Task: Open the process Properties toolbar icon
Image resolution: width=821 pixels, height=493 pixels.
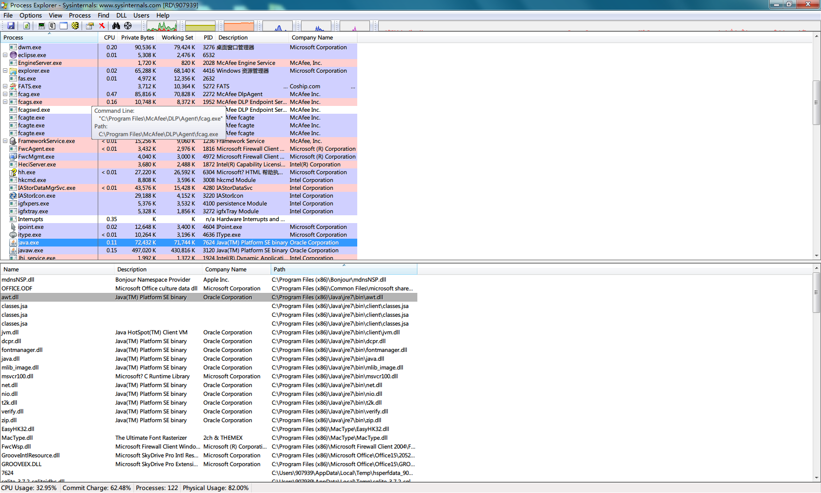Action: (x=90, y=26)
